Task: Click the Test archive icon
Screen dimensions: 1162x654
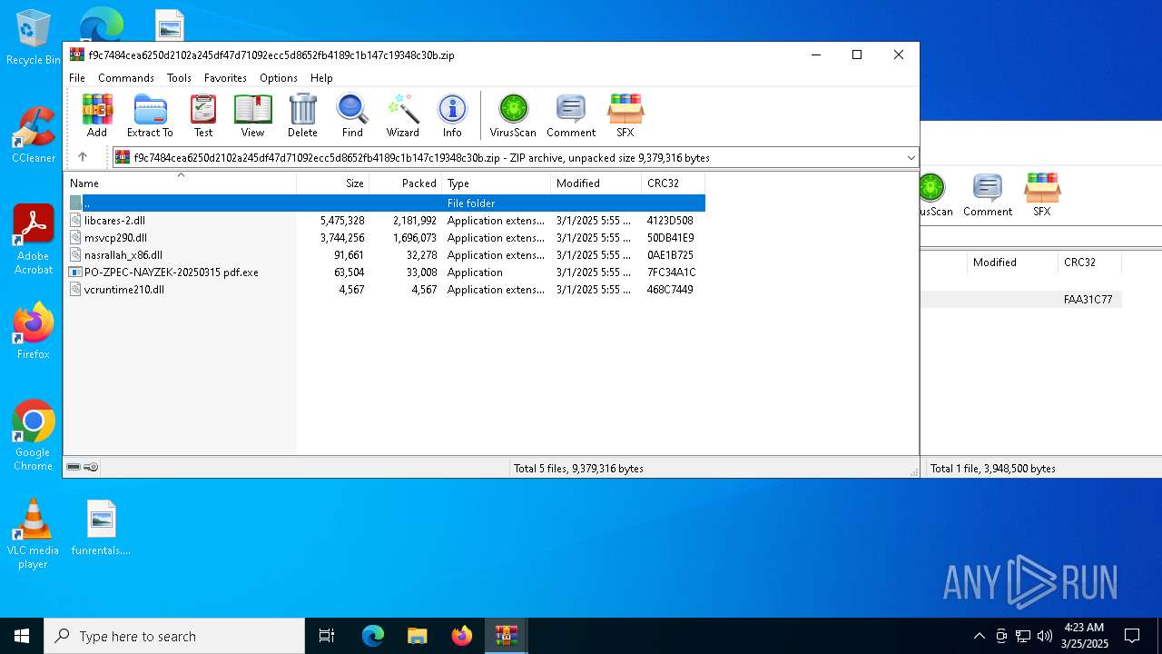Action: (203, 115)
